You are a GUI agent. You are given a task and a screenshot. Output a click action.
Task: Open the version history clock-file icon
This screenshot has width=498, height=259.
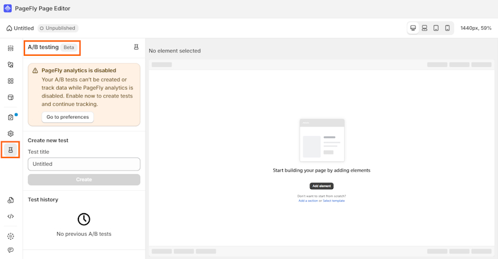point(11,200)
